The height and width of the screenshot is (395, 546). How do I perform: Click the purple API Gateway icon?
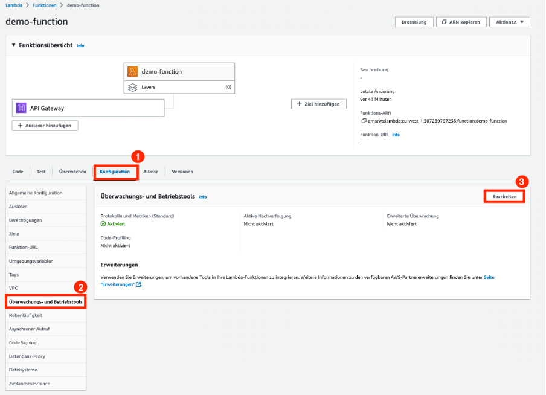point(21,108)
